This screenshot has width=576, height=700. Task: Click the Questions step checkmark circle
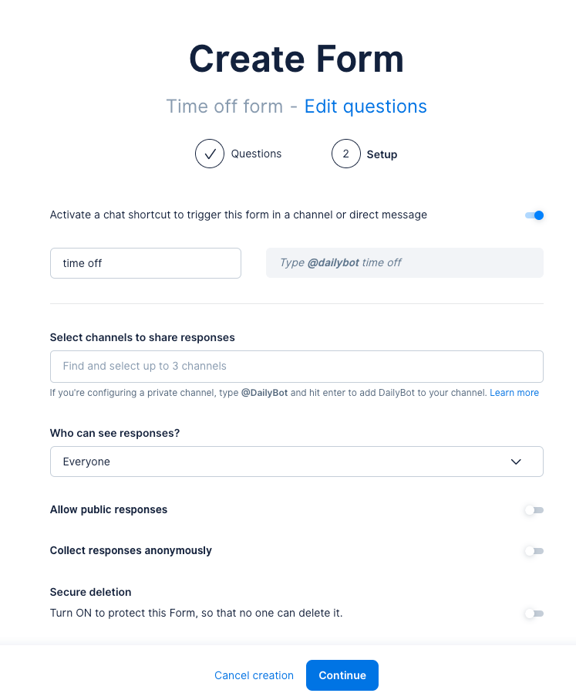pyautogui.click(x=210, y=154)
